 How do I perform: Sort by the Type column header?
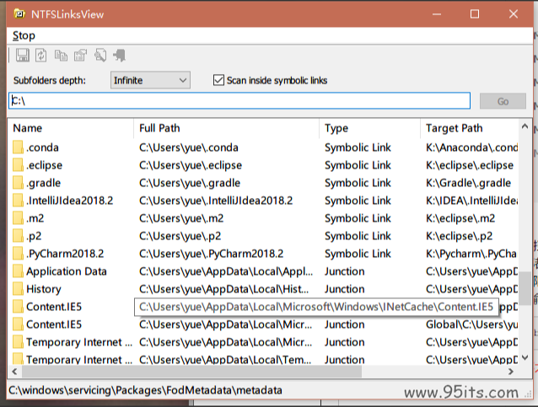point(369,128)
